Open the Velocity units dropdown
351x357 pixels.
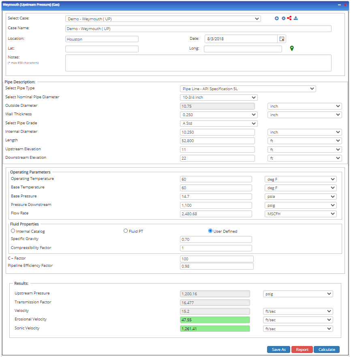pyautogui.click(x=298, y=311)
